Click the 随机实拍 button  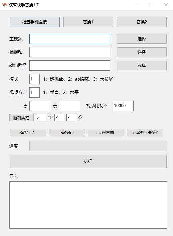[22, 118]
